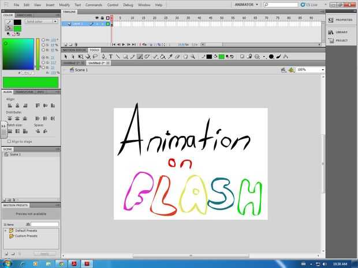Image resolution: width=358 pixels, height=268 pixels.
Task: Select the Eraser tool
Action: (177, 56)
